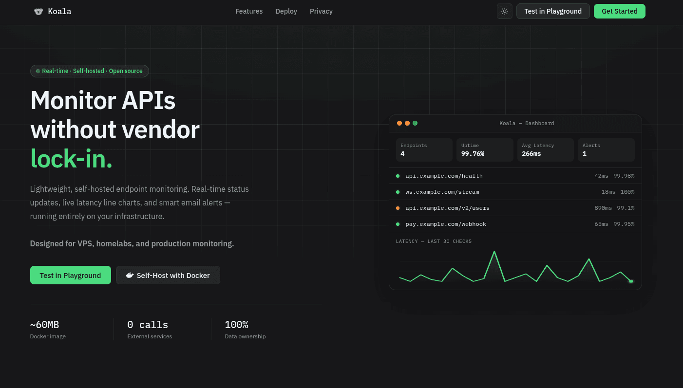Click the 100% uptime value for ws.example.com
The image size is (683, 388).
pos(627,192)
